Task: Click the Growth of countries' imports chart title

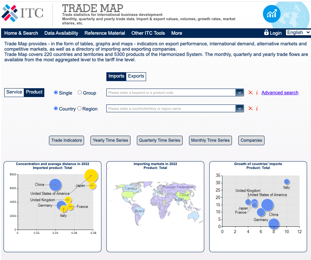Action: pos(258,166)
